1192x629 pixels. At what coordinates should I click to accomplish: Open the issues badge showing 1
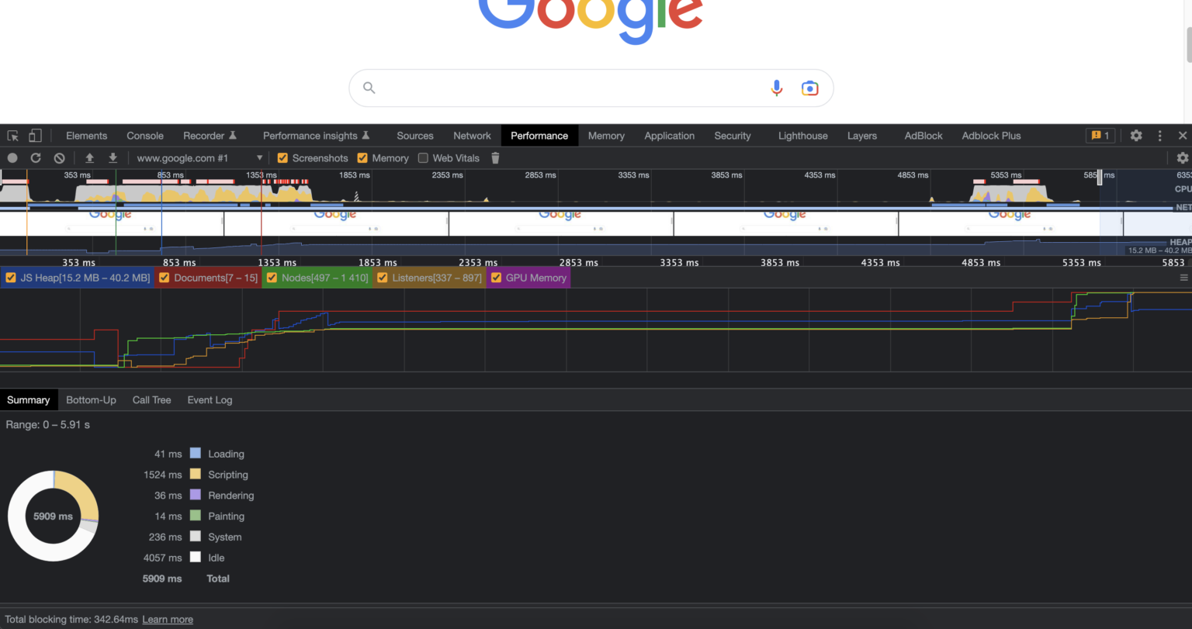click(x=1100, y=136)
